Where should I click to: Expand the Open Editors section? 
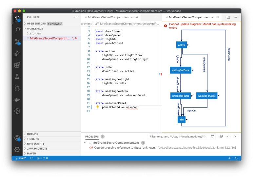click(x=52, y=24)
